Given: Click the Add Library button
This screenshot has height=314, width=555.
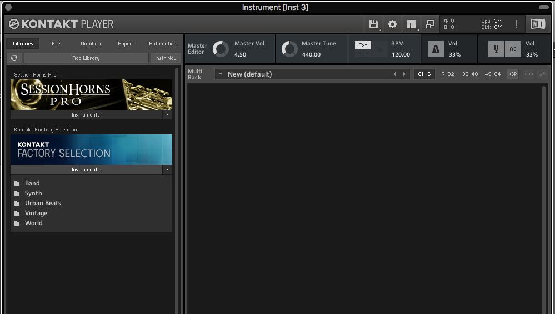Looking at the screenshot, I should tap(86, 58).
